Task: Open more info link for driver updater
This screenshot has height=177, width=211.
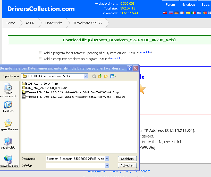Action: point(145,52)
